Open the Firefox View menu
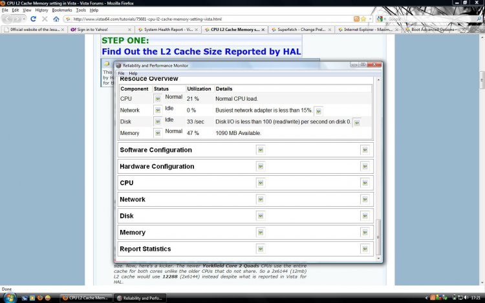The height and width of the screenshot is (303, 485). coord(27,10)
